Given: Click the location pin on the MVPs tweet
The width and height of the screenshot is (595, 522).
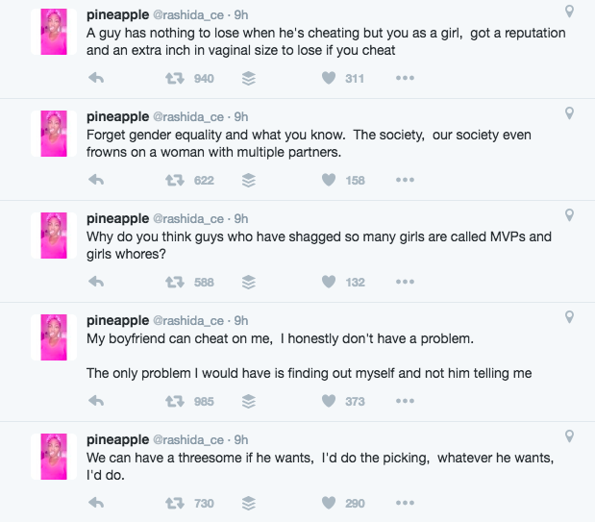Looking at the screenshot, I should point(569,215).
